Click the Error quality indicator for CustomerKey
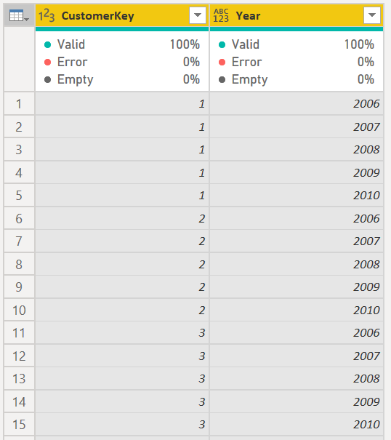This screenshot has height=440, width=391. click(122, 62)
